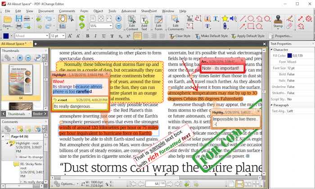Image resolution: width=315 pixels, height=189 pixels.
Task: Click the document horizontal scrollbar
Action: pos(157,178)
